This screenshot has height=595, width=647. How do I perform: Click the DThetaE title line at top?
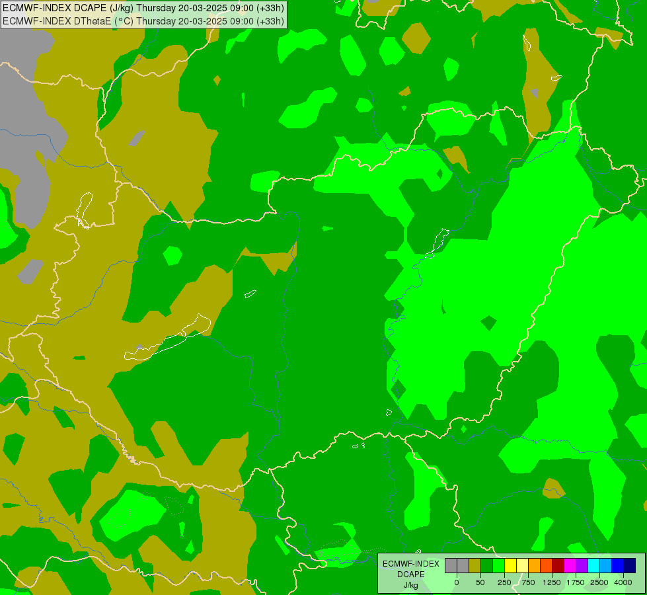pyautogui.click(x=143, y=20)
